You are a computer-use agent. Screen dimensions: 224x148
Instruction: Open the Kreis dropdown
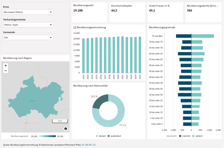point(28,12)
